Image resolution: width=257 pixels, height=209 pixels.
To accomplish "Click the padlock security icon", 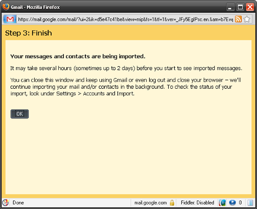I will (172, 202).
